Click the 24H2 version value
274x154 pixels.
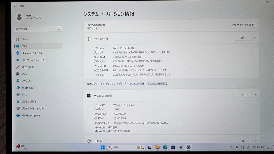[116, 109]
